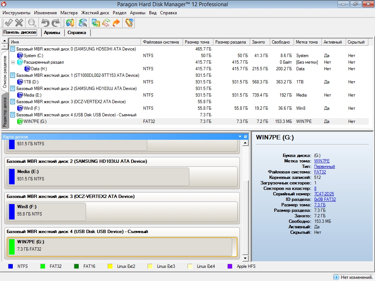Screen dimensions: 375x281
Task: Open the 'Изменения' menu
Action: 45,13
